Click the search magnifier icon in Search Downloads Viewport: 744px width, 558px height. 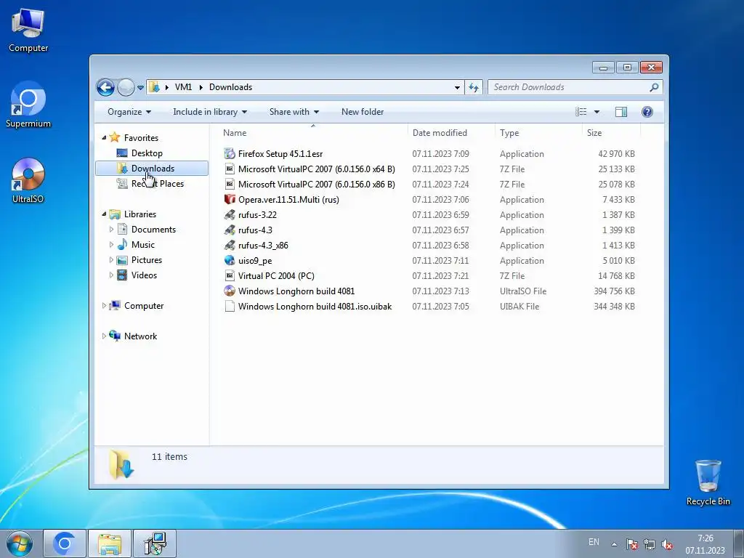[655, 87]
